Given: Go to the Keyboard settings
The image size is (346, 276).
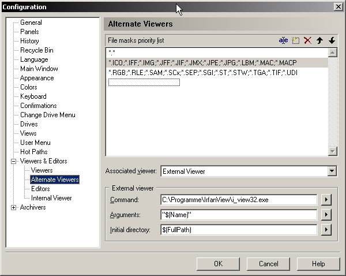Looking at the screenshot, I should 33,96.
